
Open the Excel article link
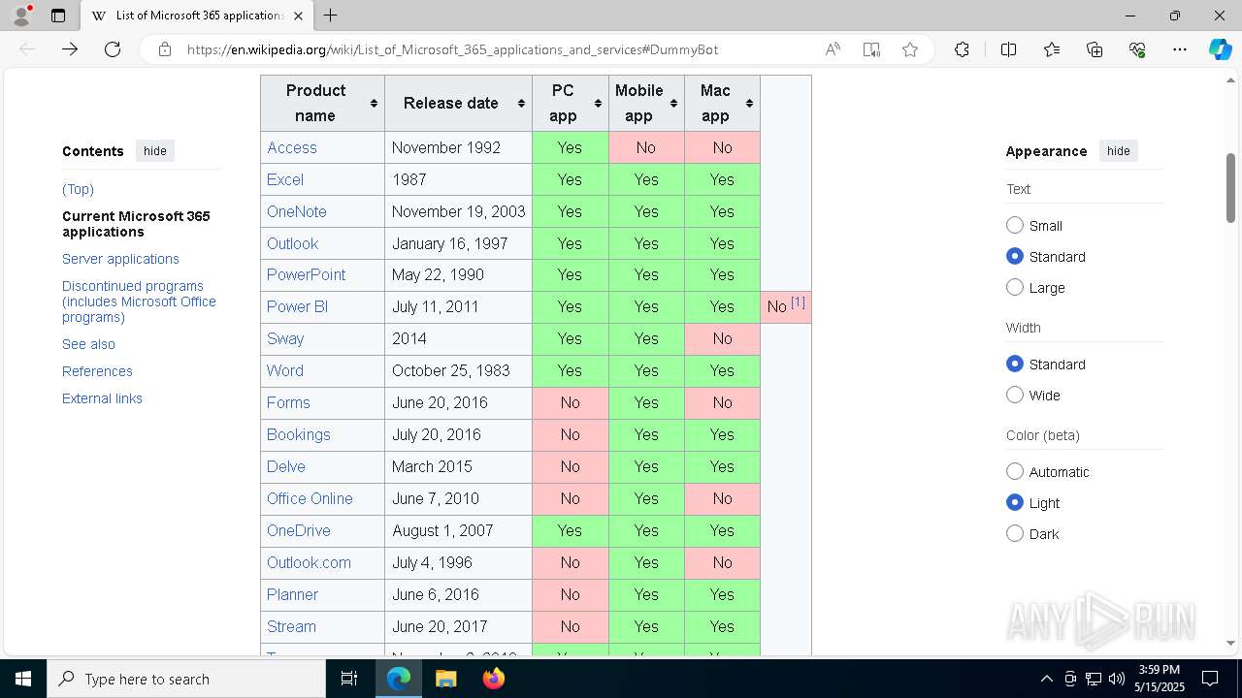(285, 179)
